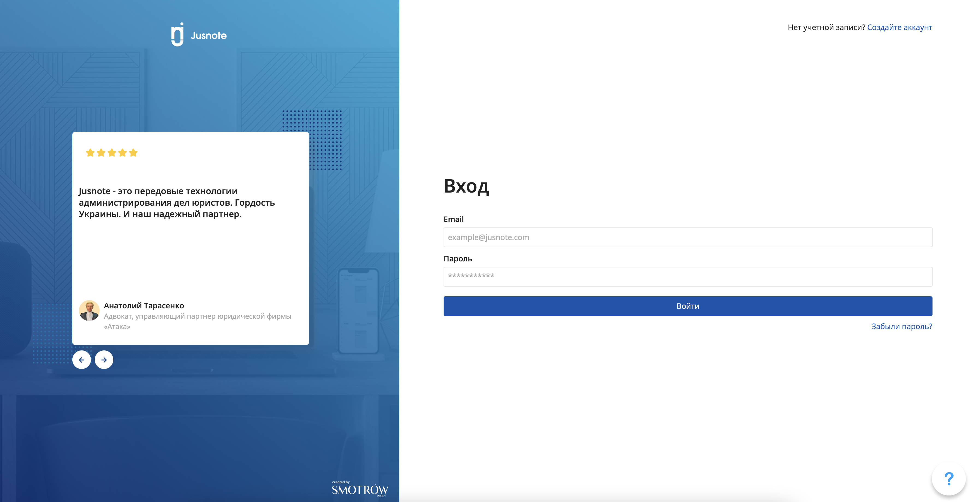The height and width of the screenshot is (502, 974).
Task: Click the Email field label
Action: point(453,219)
